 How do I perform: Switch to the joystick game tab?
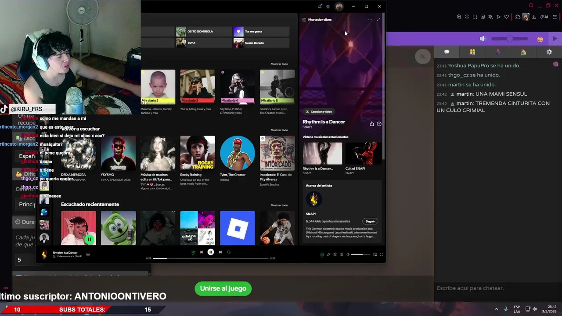point(498,52)
